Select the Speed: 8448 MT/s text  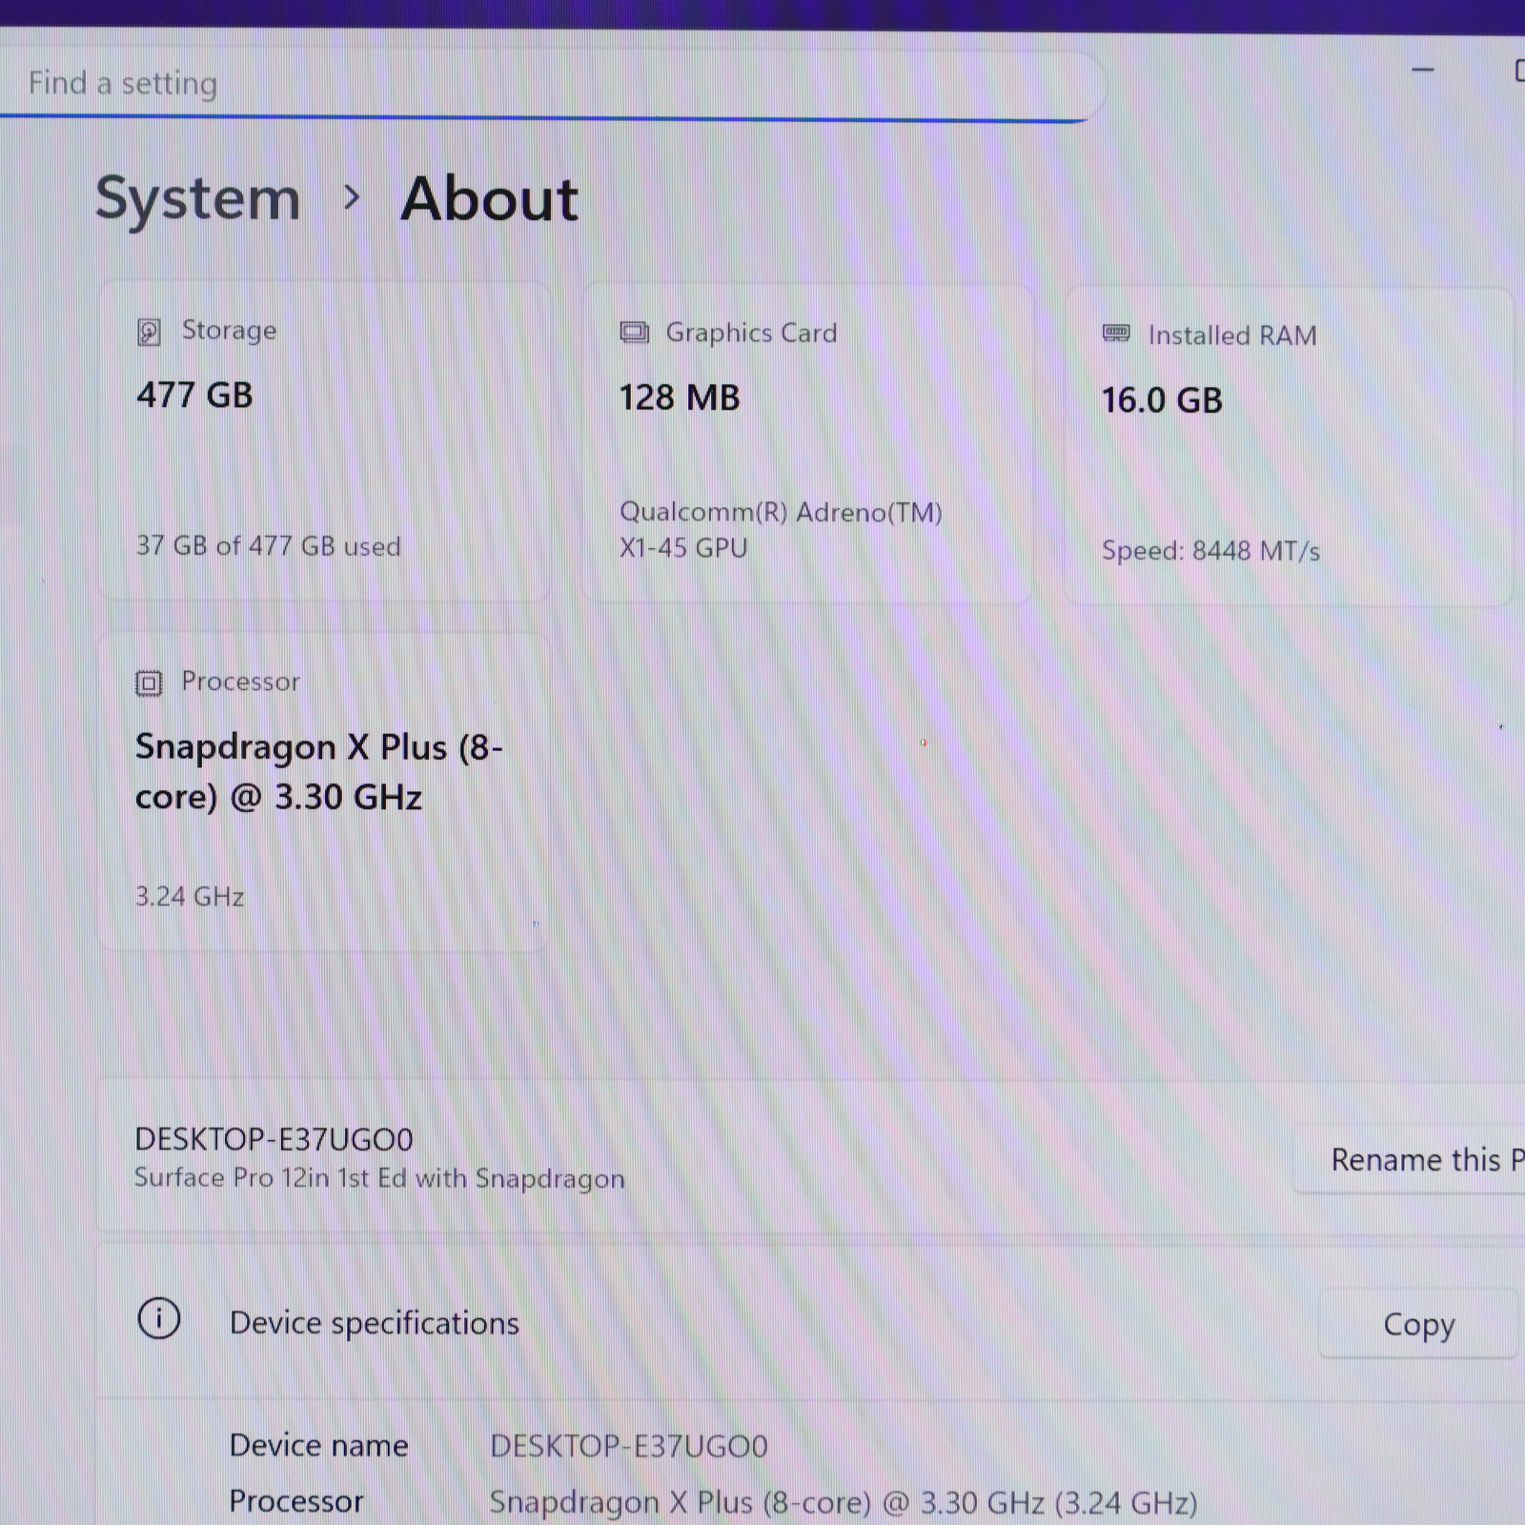[1210, 551]
